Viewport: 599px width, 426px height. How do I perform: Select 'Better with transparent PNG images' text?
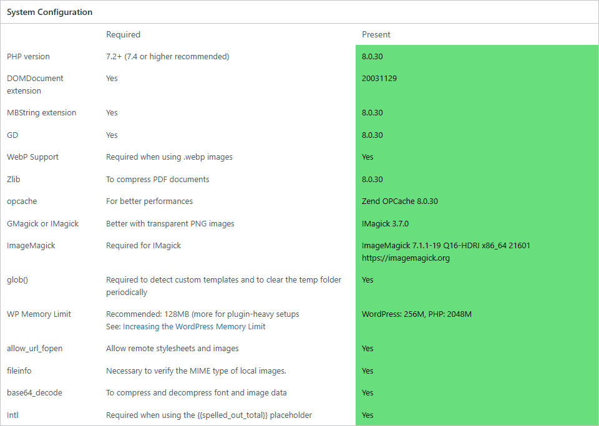pyautogui.click(x=170, y=224)
